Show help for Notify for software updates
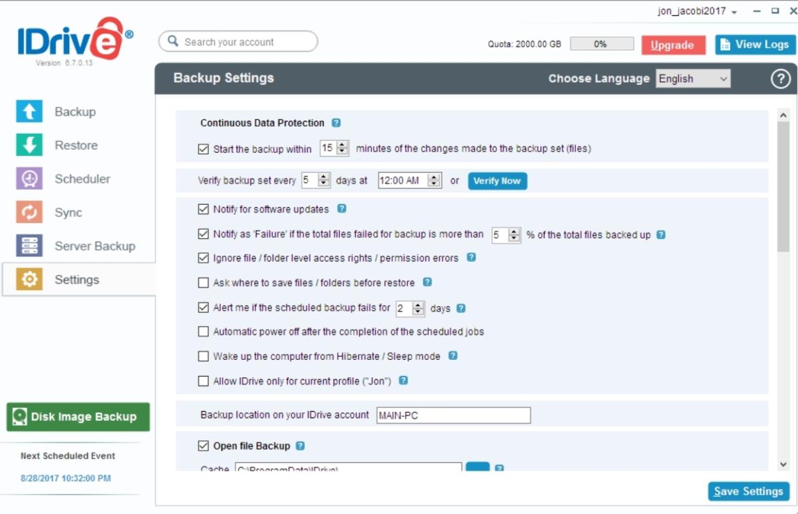The image size is (798, 514). click(x=342, y=209)
